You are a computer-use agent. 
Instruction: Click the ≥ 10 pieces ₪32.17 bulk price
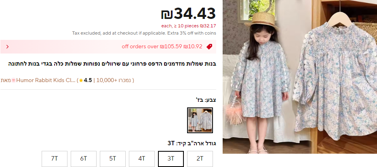pyautogui.click(x=188, y=26)
